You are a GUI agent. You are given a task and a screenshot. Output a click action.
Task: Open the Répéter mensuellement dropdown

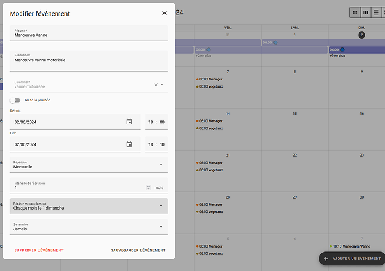[x=89, y=206]
